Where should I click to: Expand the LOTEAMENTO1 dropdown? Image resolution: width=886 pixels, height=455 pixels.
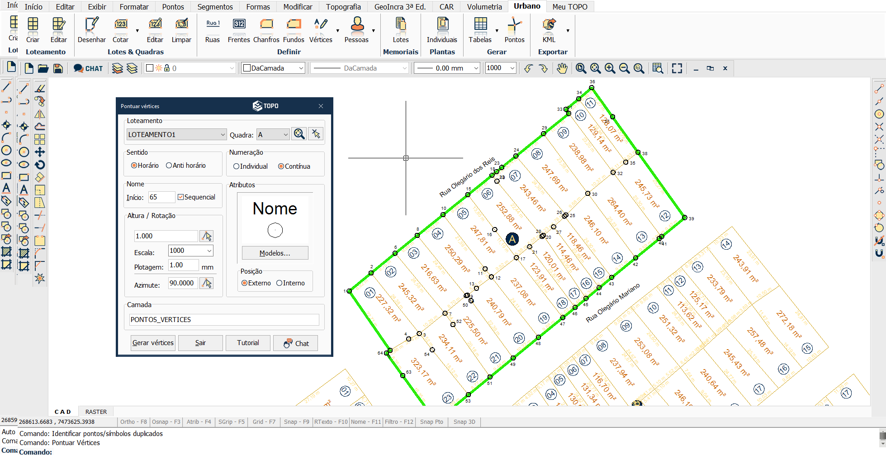[223, 135]
